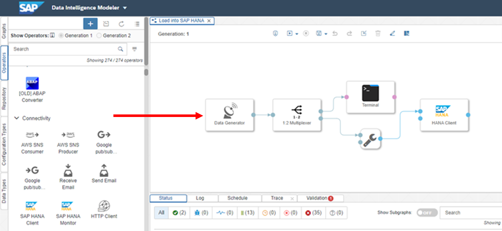Collapse the Connectivity category
502x231 pixels.
pos(17,118)
